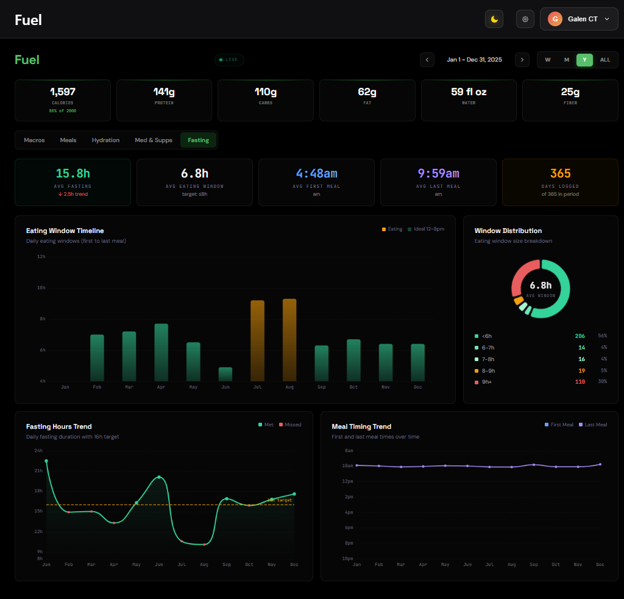The height and width of the screenshot is (599, 624).
Task: Click the Fuel logo in header
Action: coord(28,20)
